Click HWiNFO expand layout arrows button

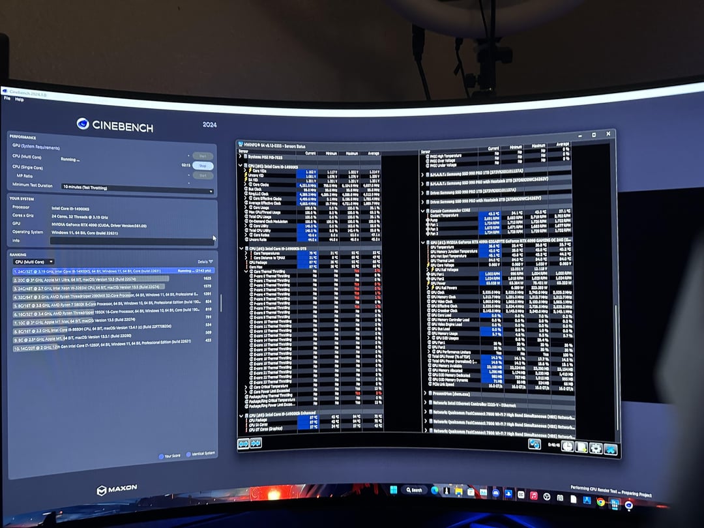243,444
